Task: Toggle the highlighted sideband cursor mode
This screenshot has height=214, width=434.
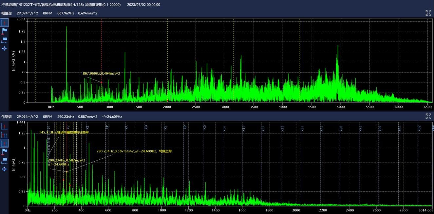Action: pos(4,143)
